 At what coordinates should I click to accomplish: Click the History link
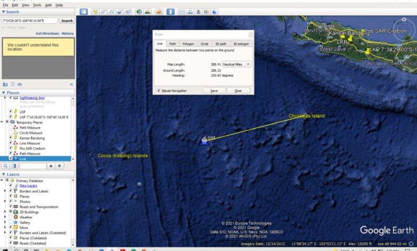pos(67,34)
